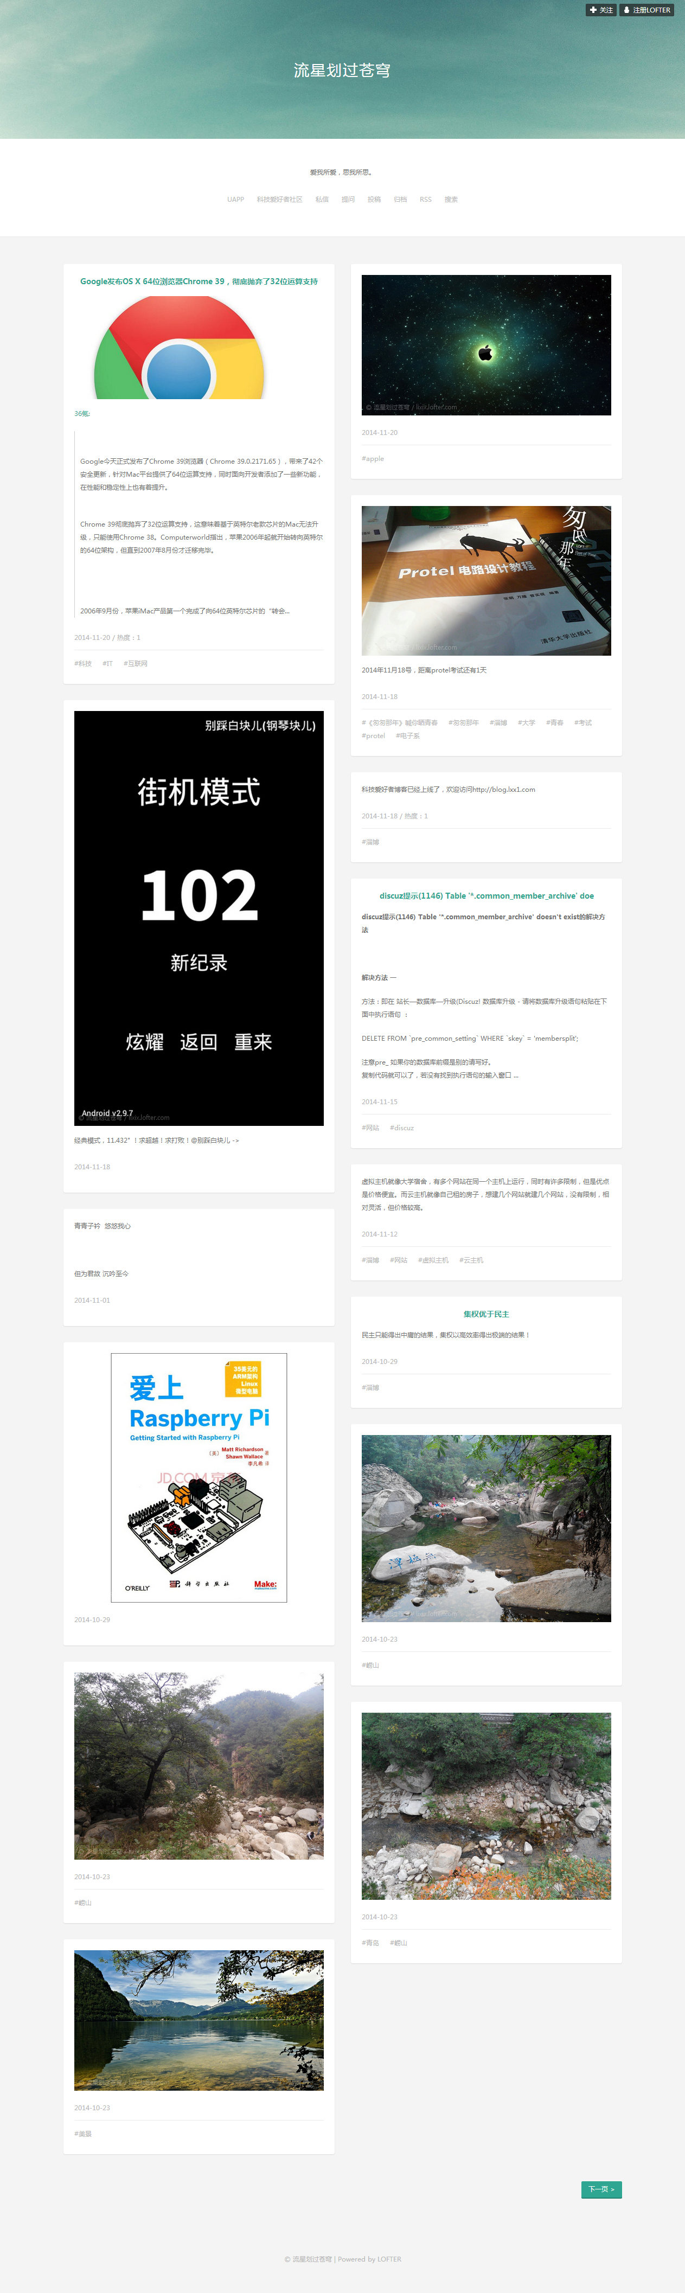Screen dimensions: 685x2293
Task: Open the Apple galaxy wallpaper image
Action: pyautogui.click(x=486, y=344)
